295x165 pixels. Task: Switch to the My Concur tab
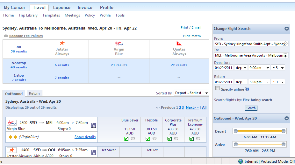[x=14, y=8]
